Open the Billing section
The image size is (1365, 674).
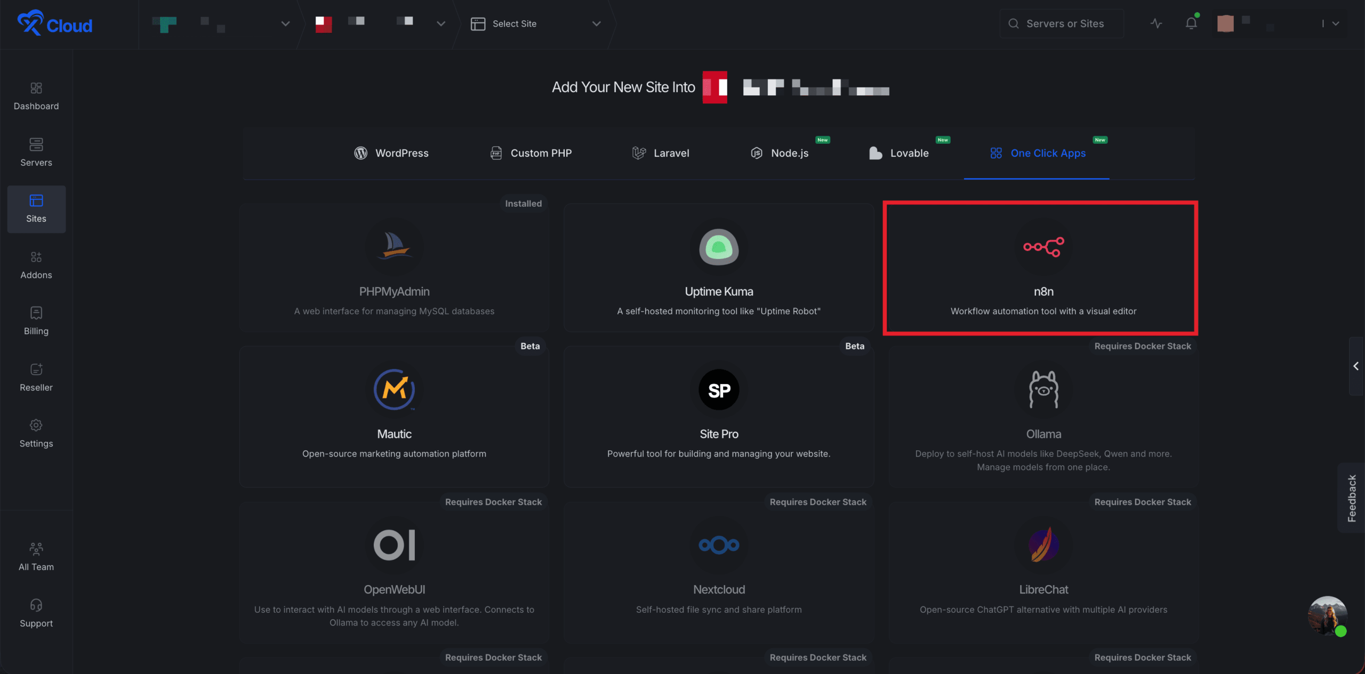36,321
